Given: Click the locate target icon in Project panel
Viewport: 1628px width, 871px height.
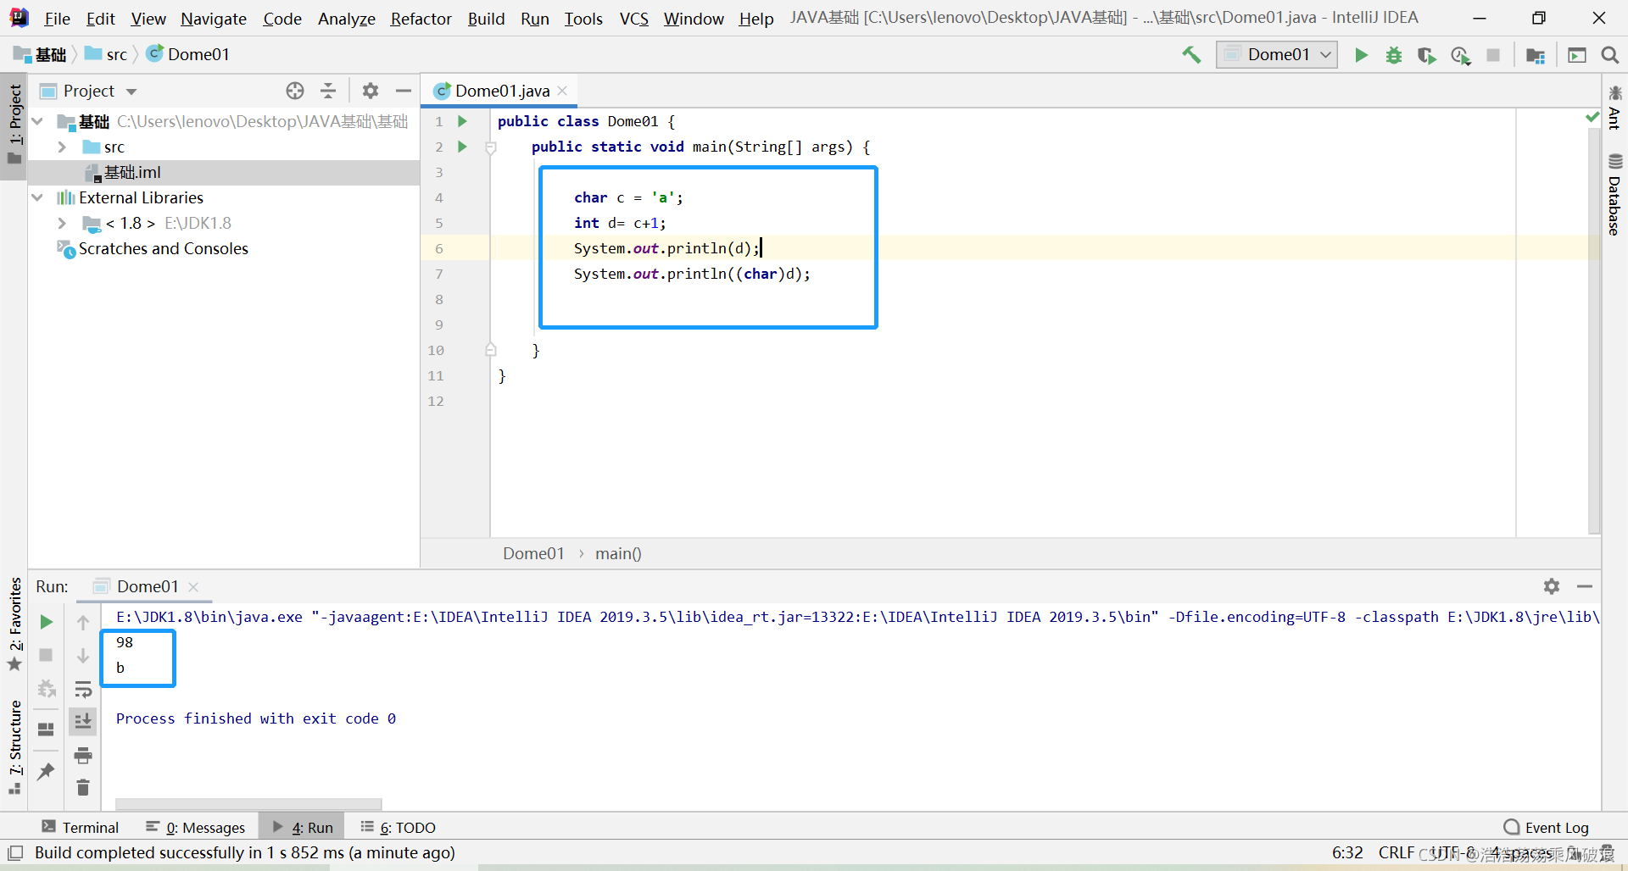Looking at the screenshot, I should [x=295, y=91].
